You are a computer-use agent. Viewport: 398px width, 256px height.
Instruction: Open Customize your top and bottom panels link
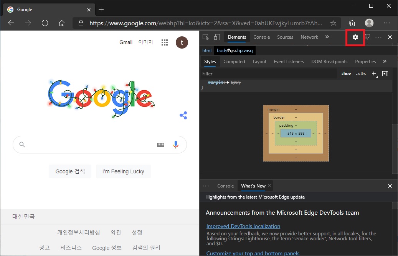click(x=253, y=253)
